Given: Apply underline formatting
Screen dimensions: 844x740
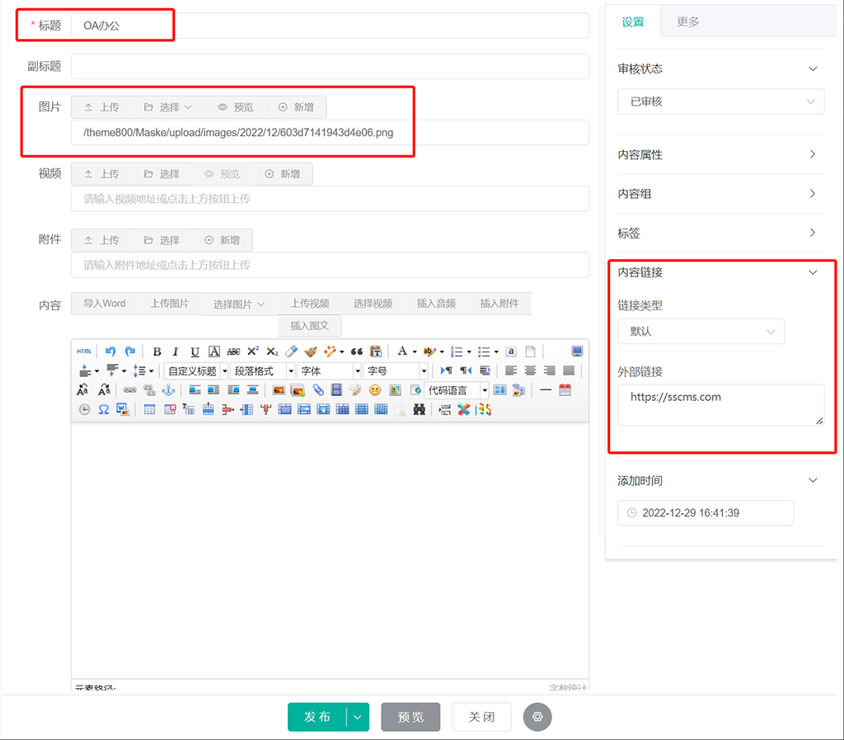Looking at the screenshot, I should [x=195, y=351].
